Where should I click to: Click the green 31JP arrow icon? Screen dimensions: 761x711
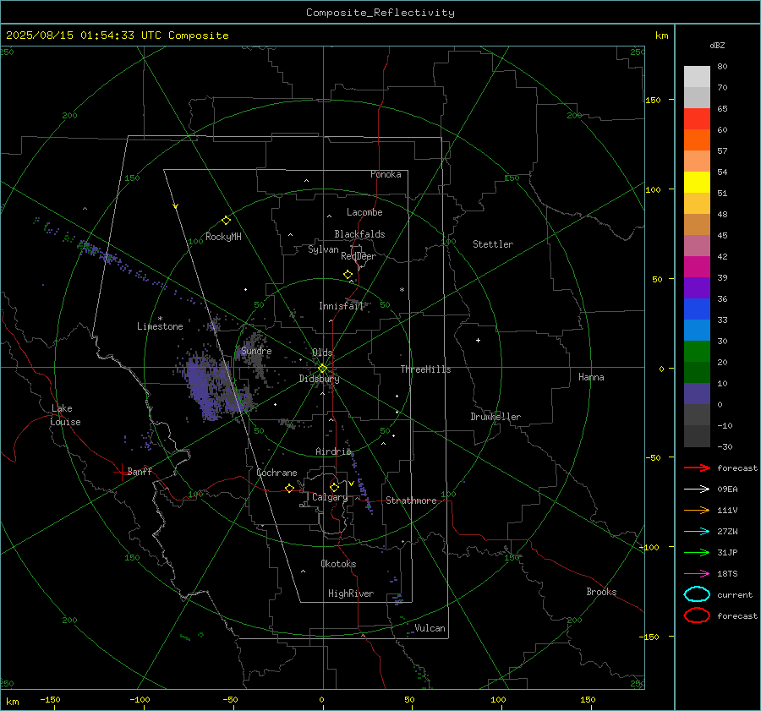(x=697, y=552)
